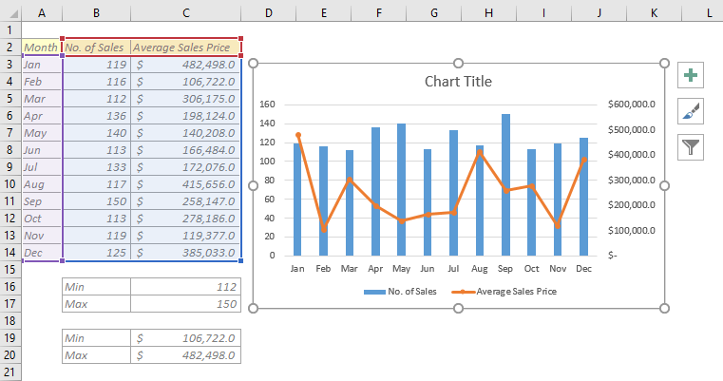The width and height of the screenshot is (723, 381).
Task: Open the Chart Filters funnel button
Action: coord(690,146)
